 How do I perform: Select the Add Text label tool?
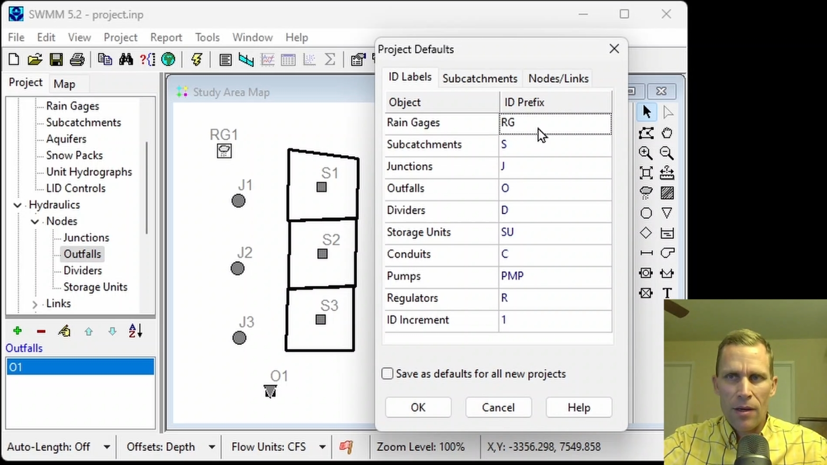[667, 293]
